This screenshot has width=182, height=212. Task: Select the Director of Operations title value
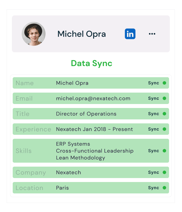(86, 114)
